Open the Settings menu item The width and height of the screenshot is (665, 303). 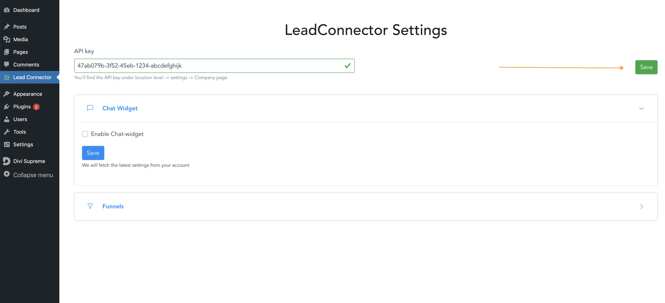pyautogui.click(x=23, y=144)
